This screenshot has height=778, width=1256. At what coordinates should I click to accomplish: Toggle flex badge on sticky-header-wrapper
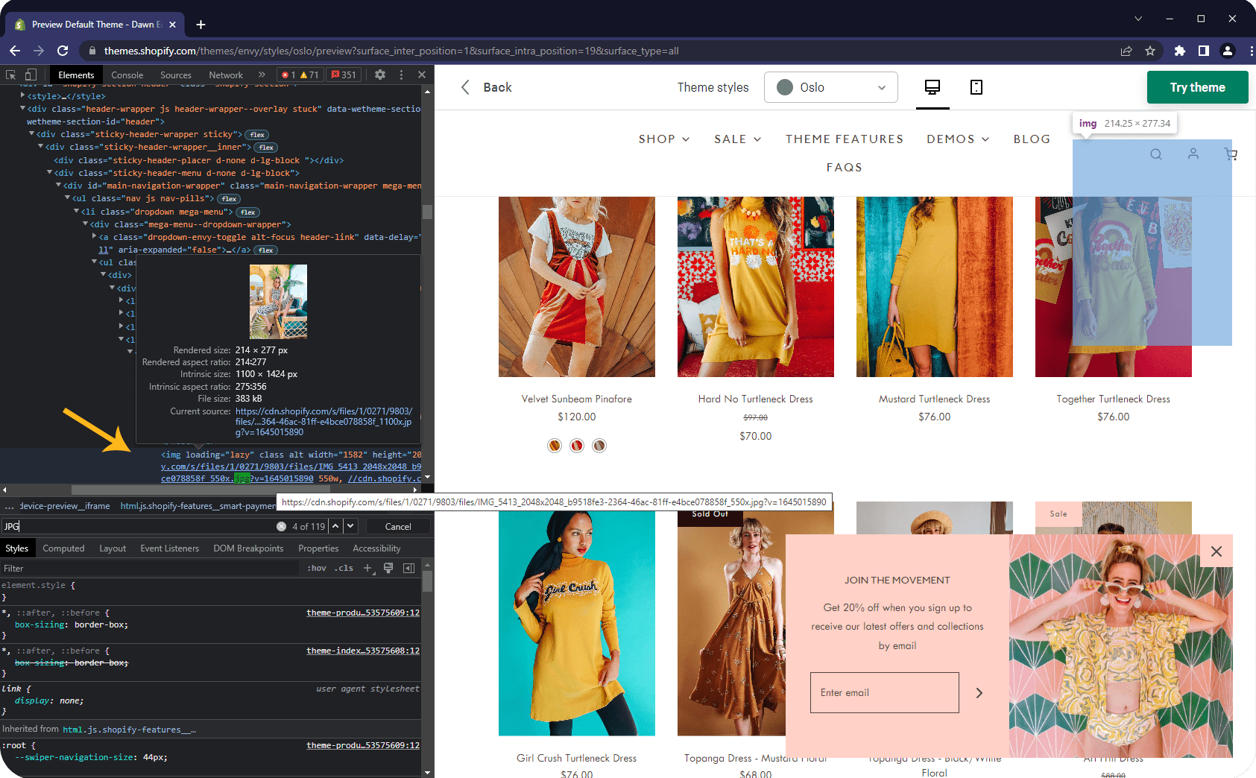click(257, 135)
